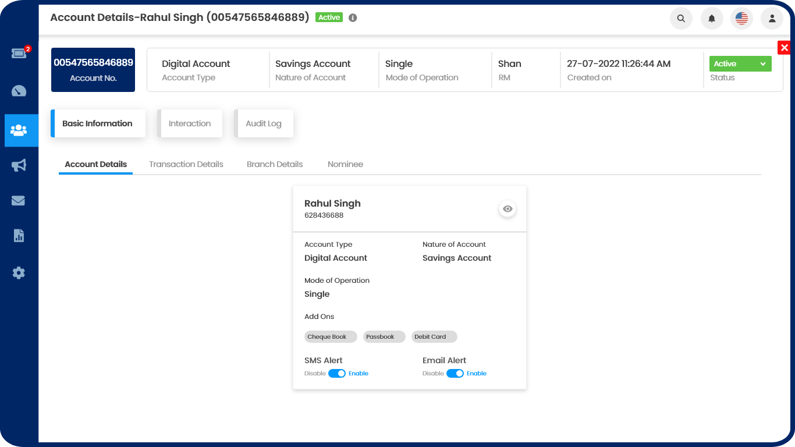Open the campaigns megaphone icon
Image resolution: width=795 pixels, height=447 pixels.
click(x=19, y=166)
